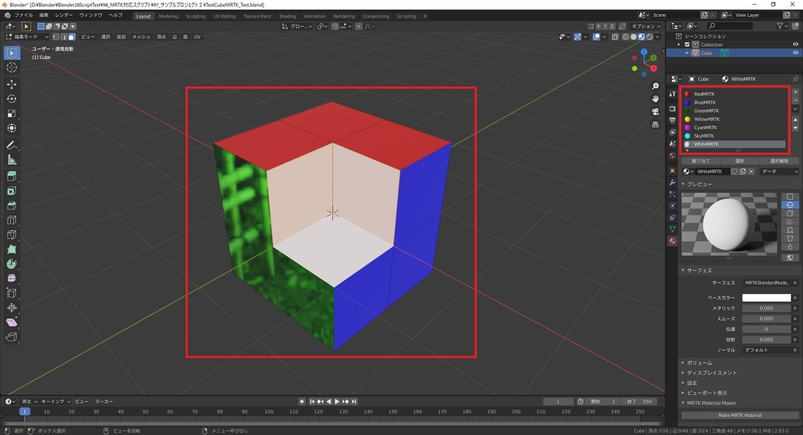803x435 pixels.
Task: Toggle pin icon in properties header
Action: [x=795, y=79]
